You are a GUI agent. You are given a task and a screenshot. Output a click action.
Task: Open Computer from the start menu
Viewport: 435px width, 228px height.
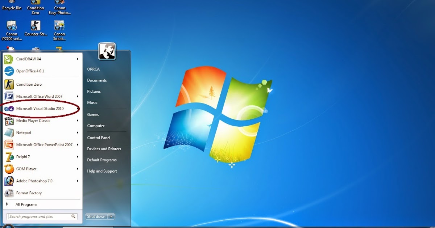tap(96, 126)
